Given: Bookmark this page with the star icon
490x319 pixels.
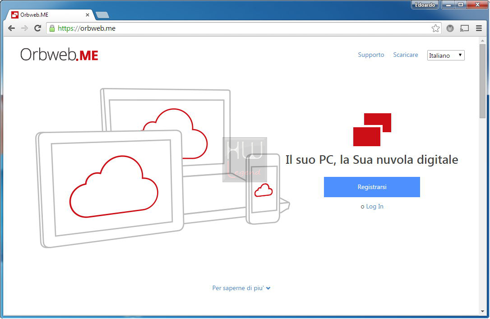Looking at the screenshot, I should coord(435,28).
